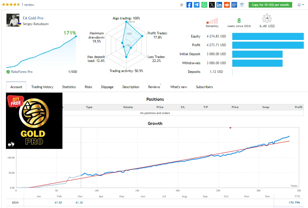Share signal on X (Twitter)

212,5
